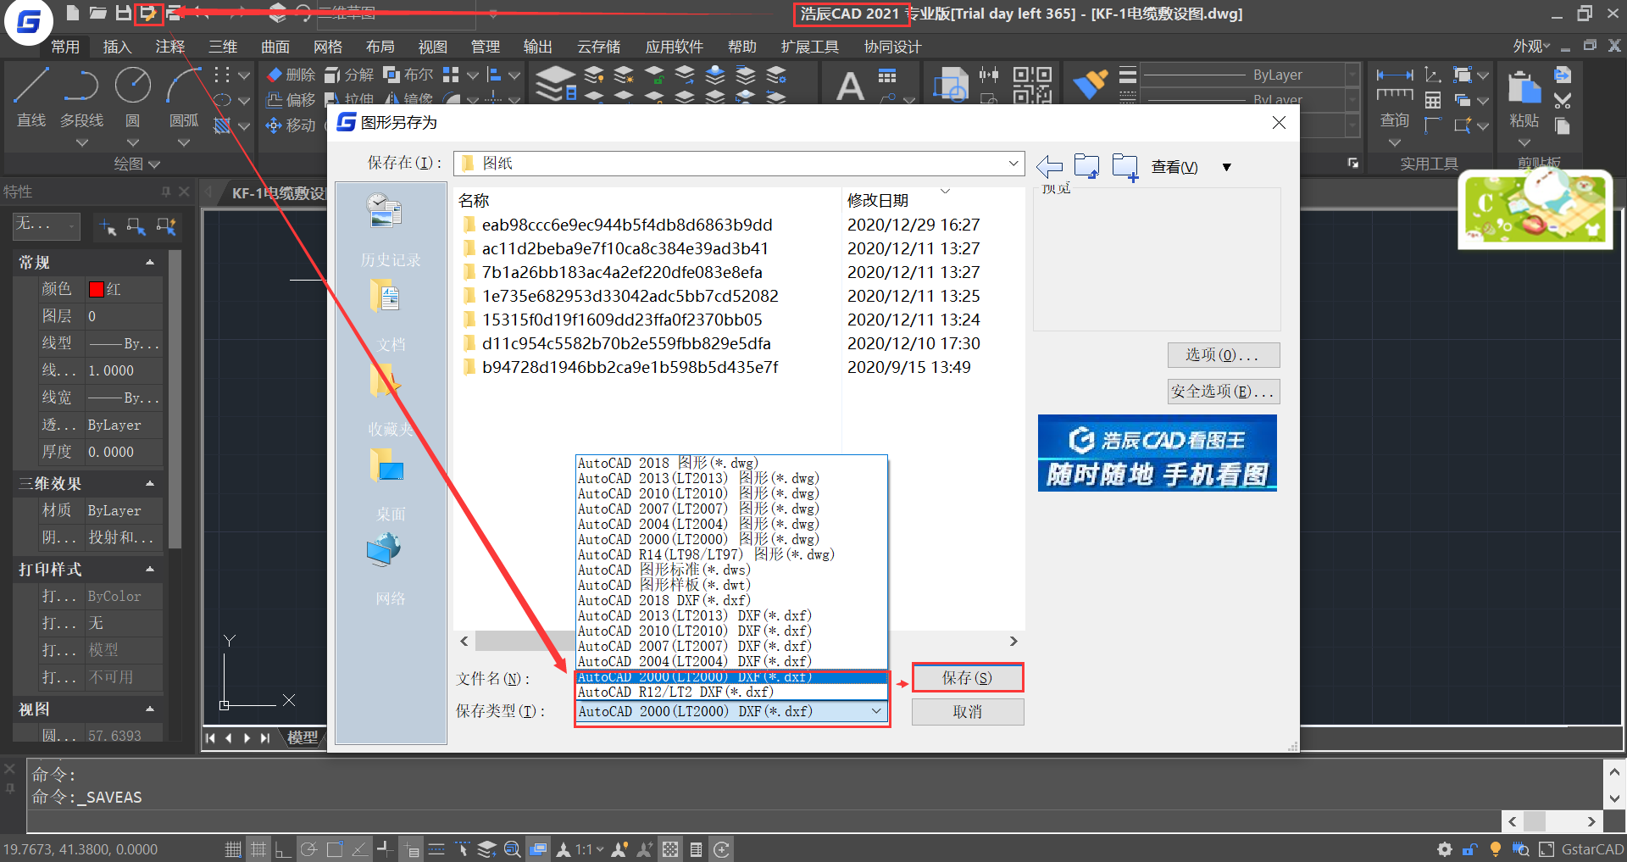
Task: Click the 分解 (Explode) tool
Action: [x=349, y=75]
